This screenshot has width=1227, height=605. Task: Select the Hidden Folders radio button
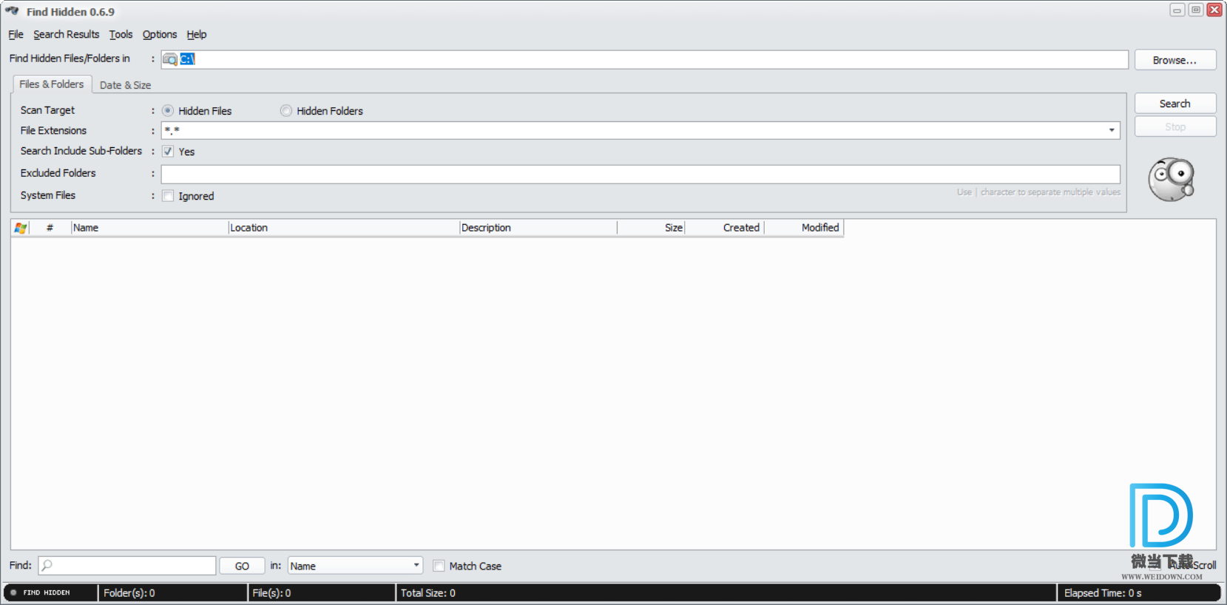point(286,111)
